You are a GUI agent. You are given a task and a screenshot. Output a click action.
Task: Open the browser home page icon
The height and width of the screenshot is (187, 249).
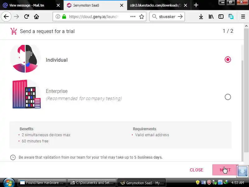click(36, 17)
